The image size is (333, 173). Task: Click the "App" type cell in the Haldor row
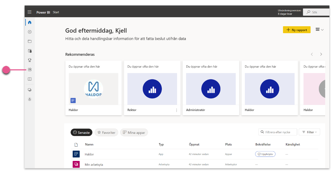tap(161, 154)
